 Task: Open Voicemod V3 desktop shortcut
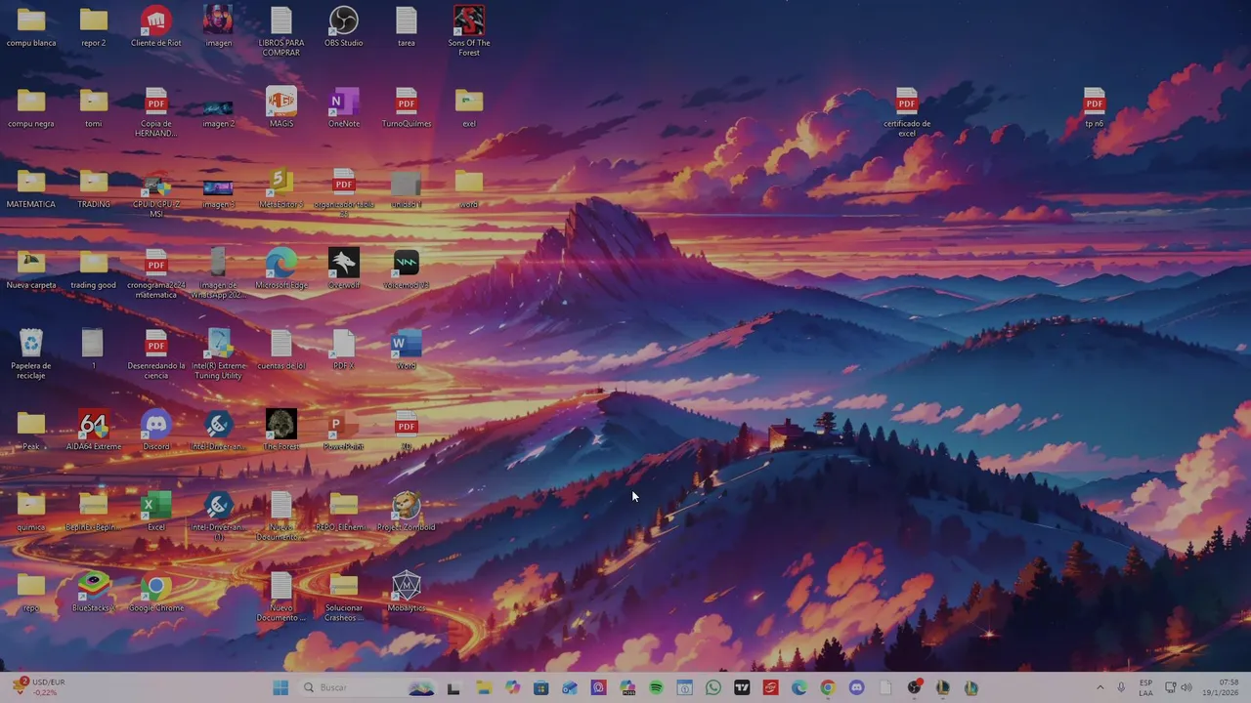(x=407, y=269)
